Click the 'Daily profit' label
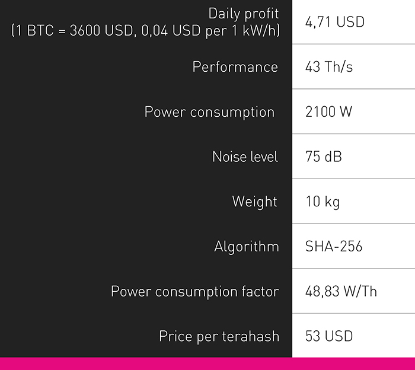 pyautogui.click(x=243, y=14)
